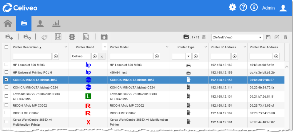Uncheck the KONICA MINOLTA bizhub 4050 row
The height and width of the screenshot is (133, 294).
(6, 80)
